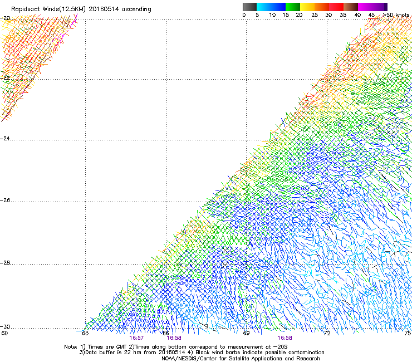Click the title 'Rapidsact Winds(12.5KM) 20160514 ascending'
This screenshot has height=362, width=412.
pyautogui.click(x=81, y=9)
